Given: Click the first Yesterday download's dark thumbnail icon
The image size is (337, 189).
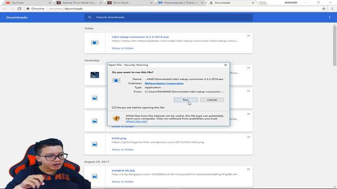Looking at the screenshot, I should 95,75.
